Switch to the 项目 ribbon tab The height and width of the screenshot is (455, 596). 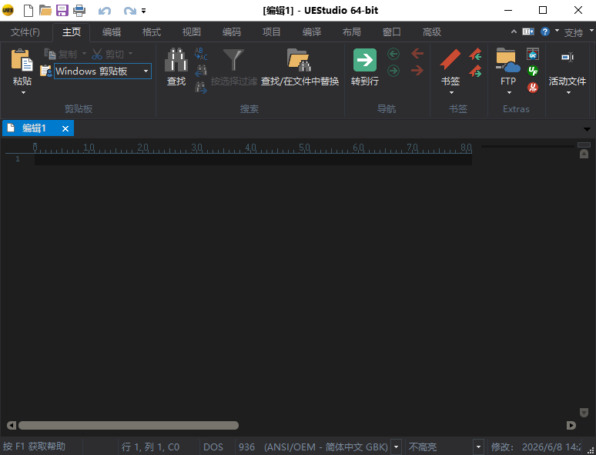(271, 32)
